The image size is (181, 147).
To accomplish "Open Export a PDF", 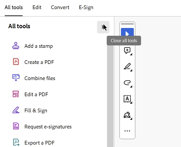I will (x=39, y=143).
